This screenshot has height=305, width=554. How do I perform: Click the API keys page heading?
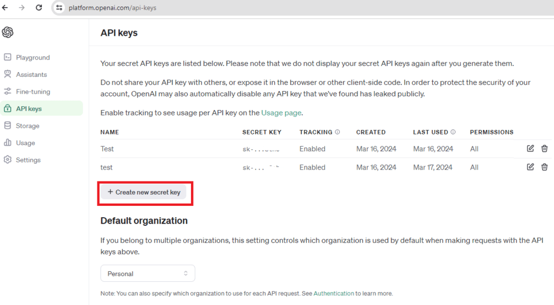tap(119, 33)
